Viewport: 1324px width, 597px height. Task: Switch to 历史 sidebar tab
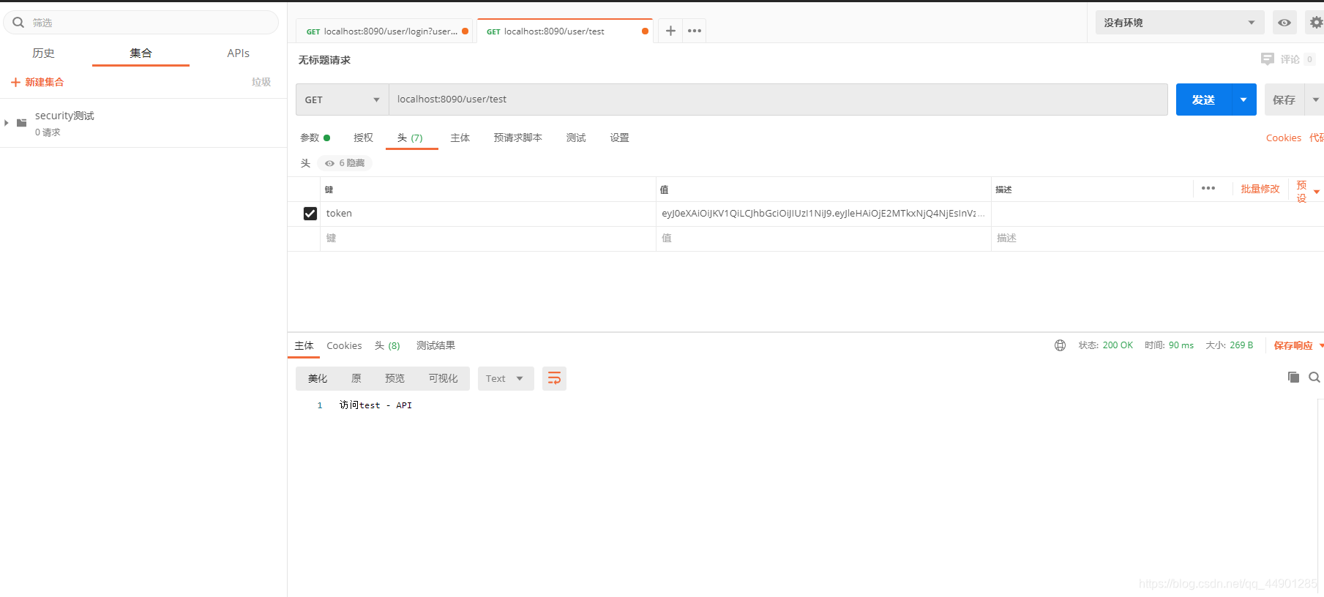pyautogui.click(x=43, y=53)
